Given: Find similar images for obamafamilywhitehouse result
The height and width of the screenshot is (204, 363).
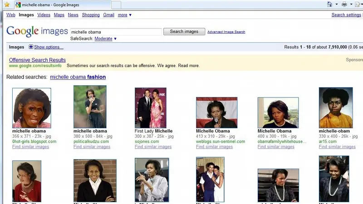Looking at the screenshot, I should 276,146.
